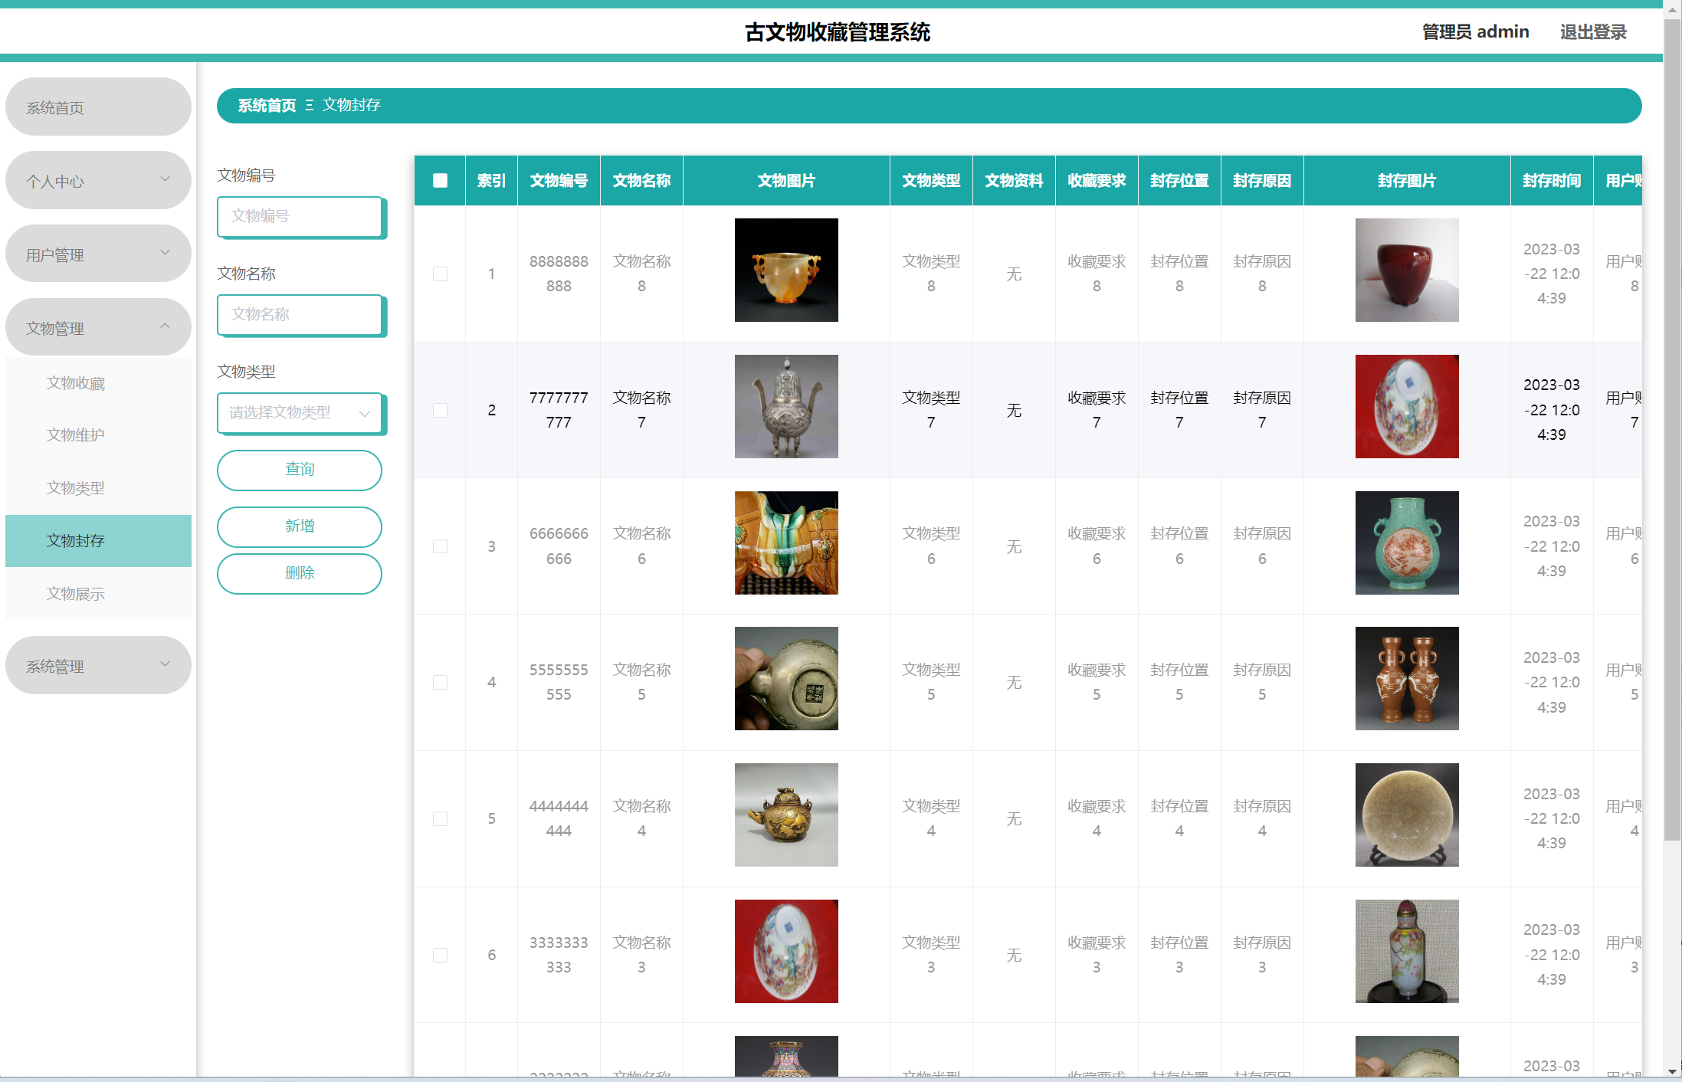The image size is (1682, 1082).
Task: Open the silver incense burner image
Action: (785, 406)
